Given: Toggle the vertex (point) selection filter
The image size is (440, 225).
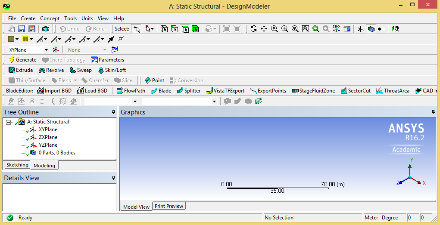Looking at the screenshot, I should (x=164, y=29).
